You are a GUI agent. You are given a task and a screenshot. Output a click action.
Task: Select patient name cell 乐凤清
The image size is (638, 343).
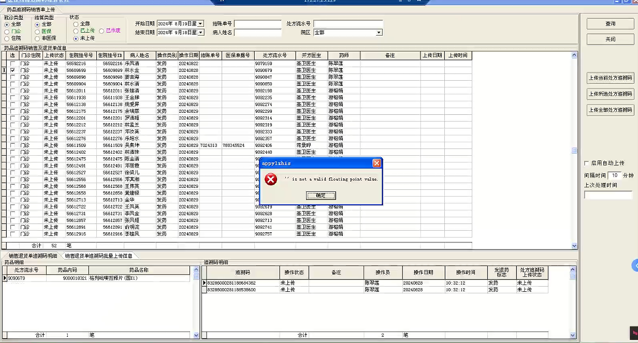coord(139,64)
